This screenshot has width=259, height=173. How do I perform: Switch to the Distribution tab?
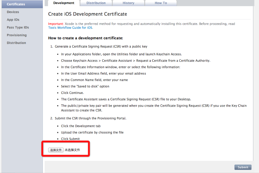tap(96, 3)
